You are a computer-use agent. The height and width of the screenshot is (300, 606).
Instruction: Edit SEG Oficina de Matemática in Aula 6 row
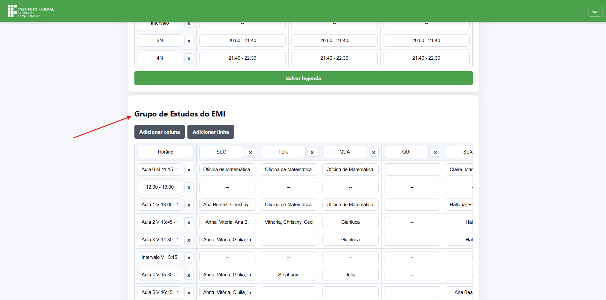[227, 169]
